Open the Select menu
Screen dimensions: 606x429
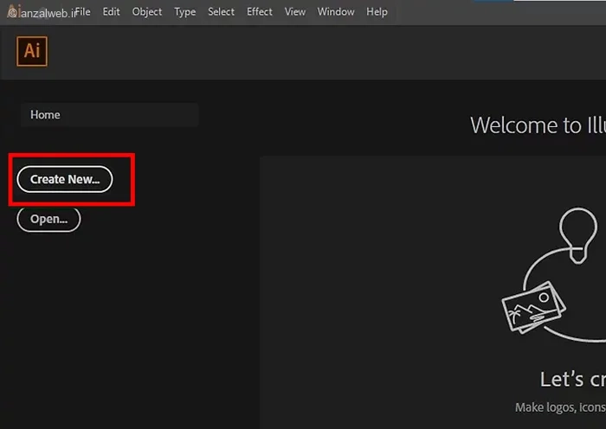tap(221, 12)
